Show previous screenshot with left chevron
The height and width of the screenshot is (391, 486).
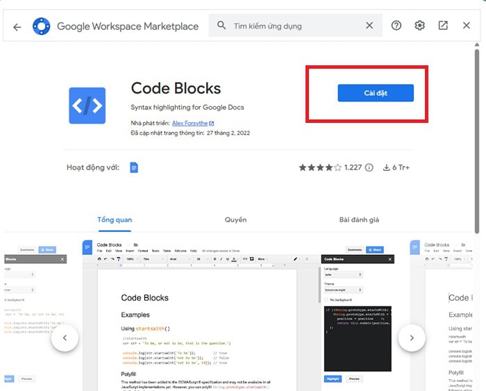coord(65,338)
